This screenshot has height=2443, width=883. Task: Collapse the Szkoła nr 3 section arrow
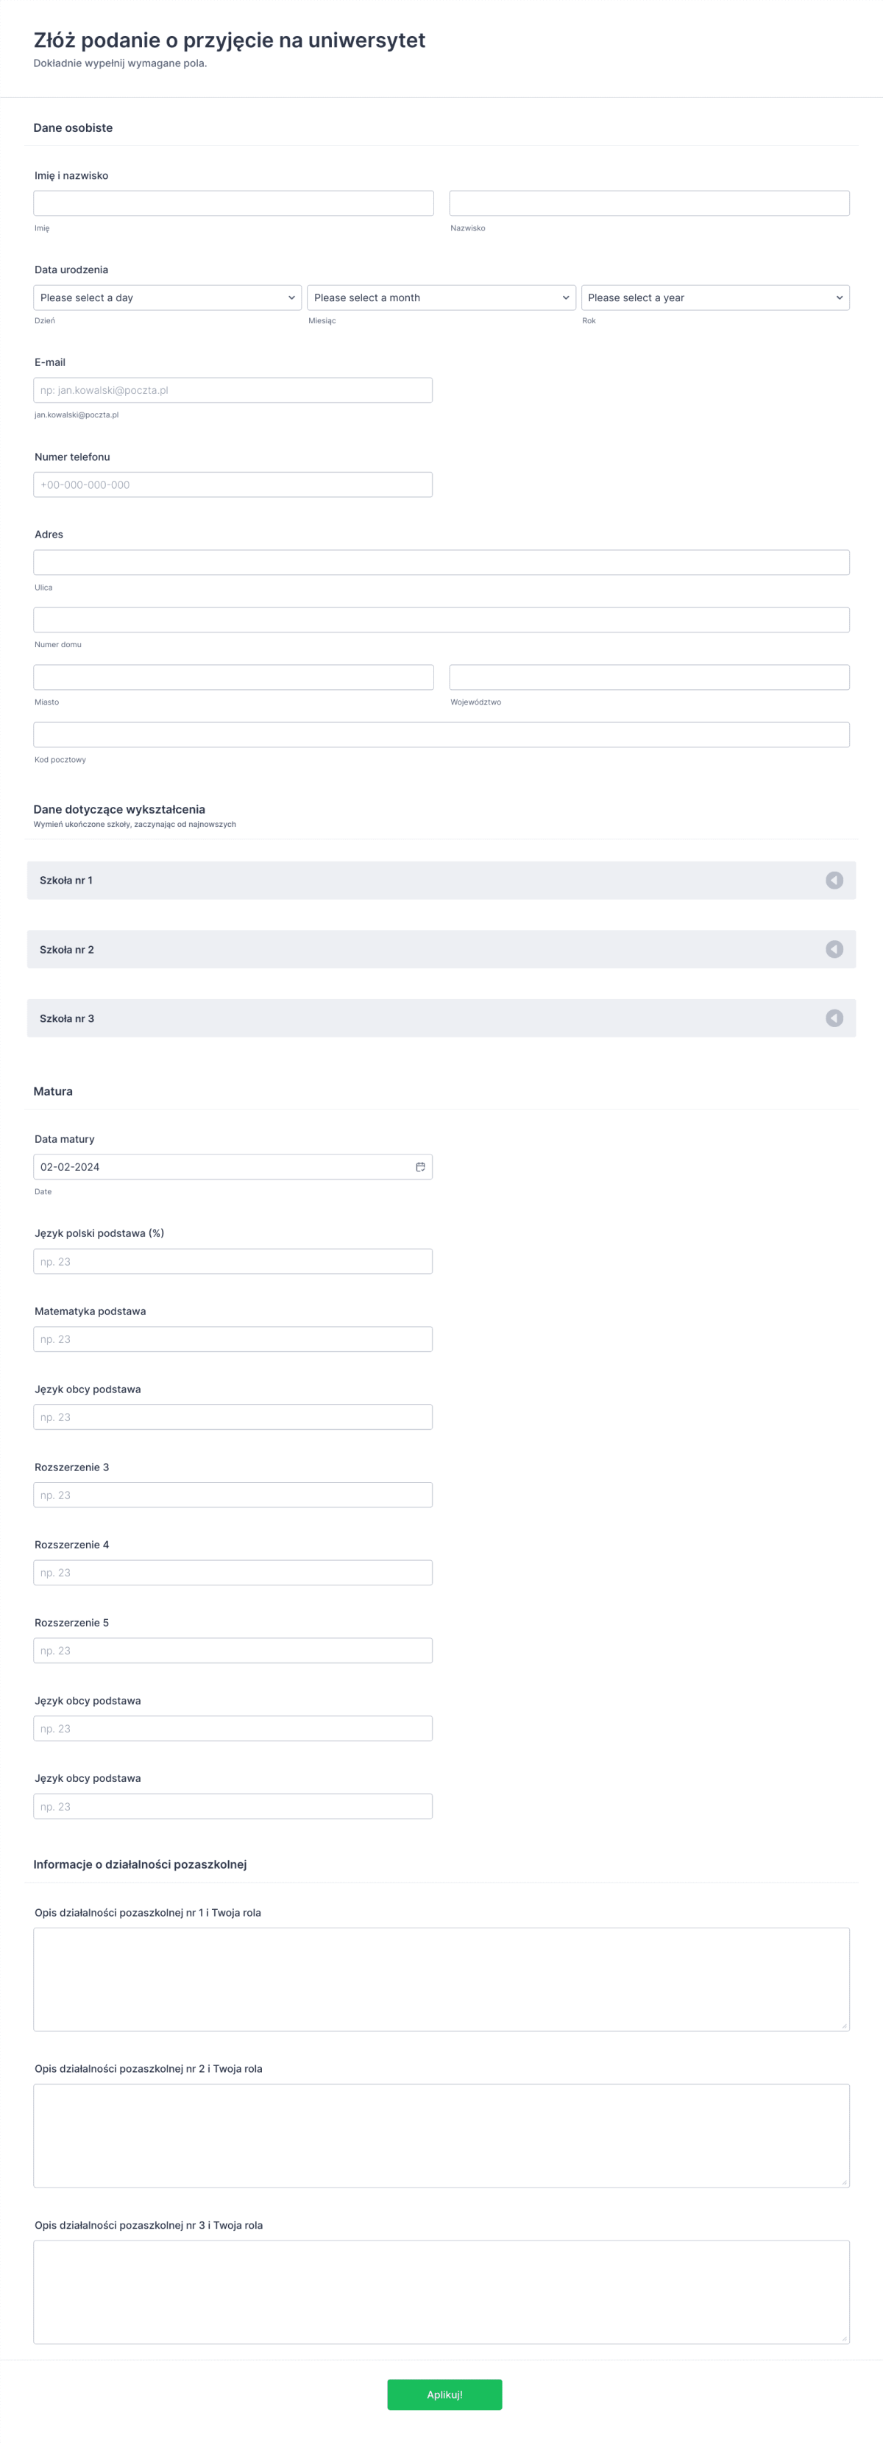pos(833,1018)
